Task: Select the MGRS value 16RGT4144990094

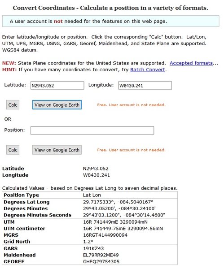Action: pos(105,235)
